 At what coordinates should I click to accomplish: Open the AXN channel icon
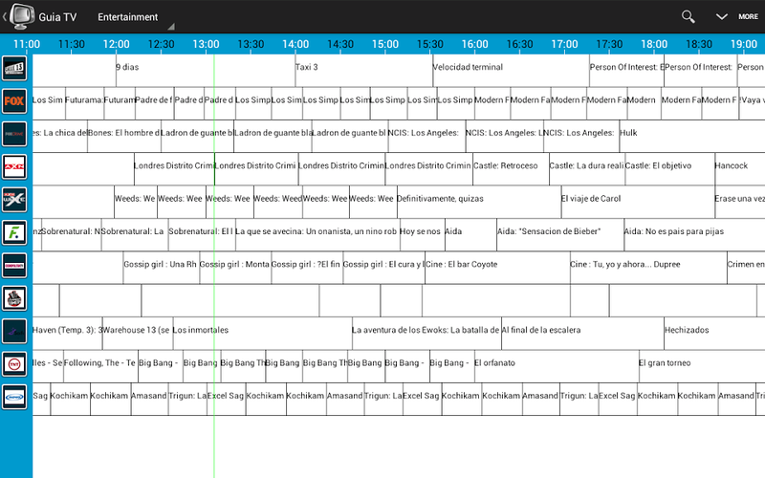[x=14, y=166]
